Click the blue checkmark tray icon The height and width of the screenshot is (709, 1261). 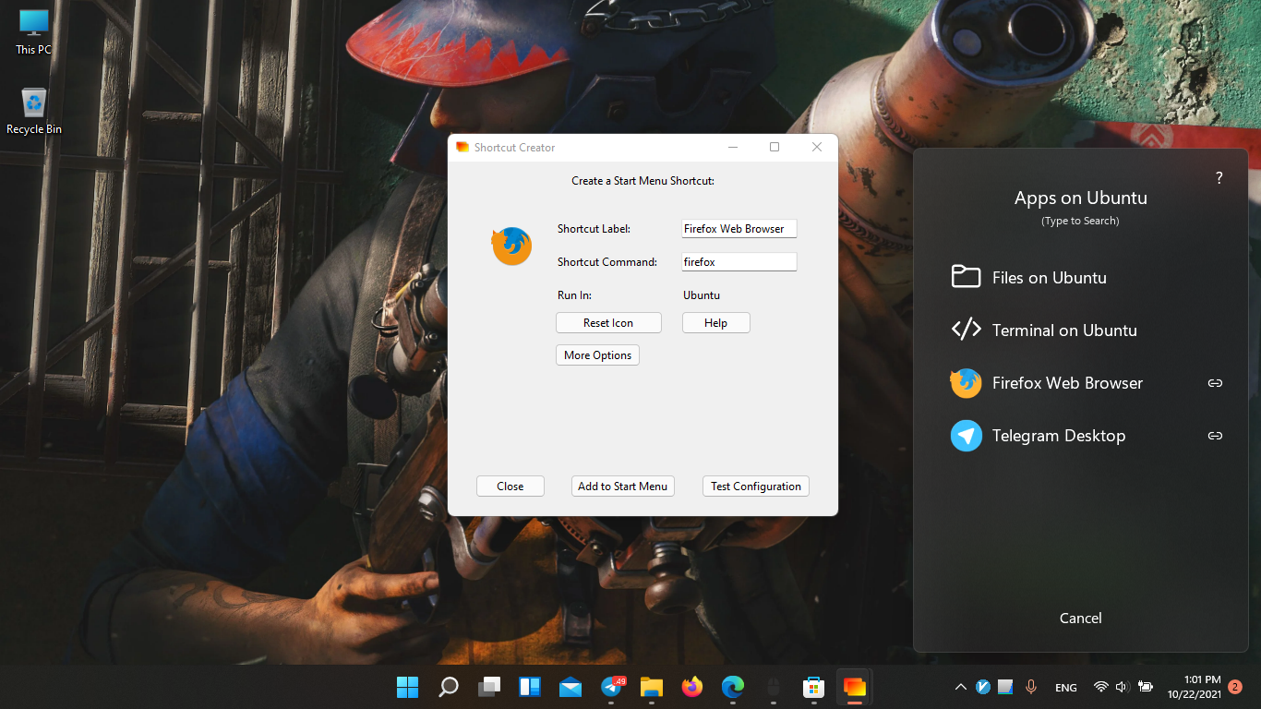[x=983, y=687]
